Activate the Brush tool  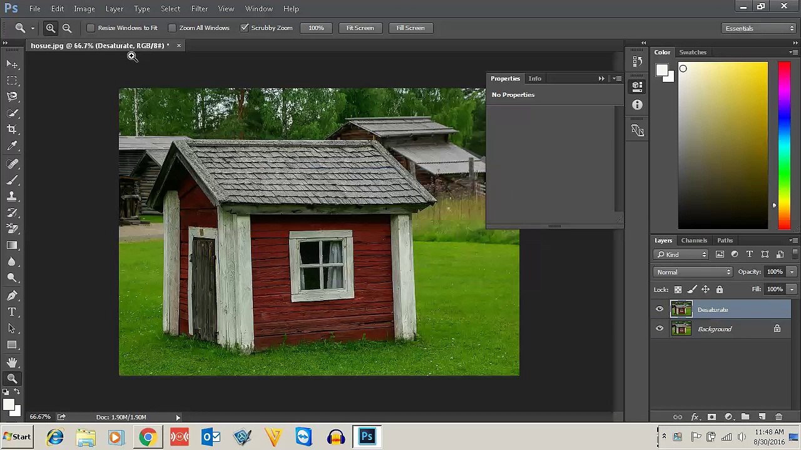(x=12, y=180)
